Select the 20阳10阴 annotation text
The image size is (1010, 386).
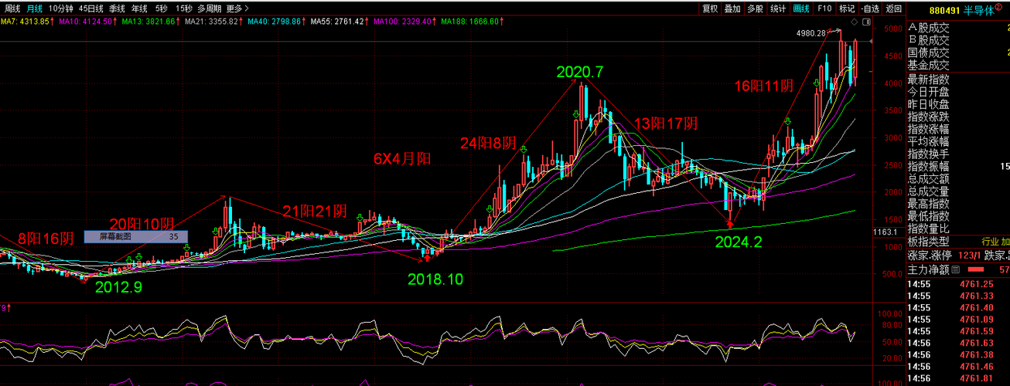[x=141, y=222]
